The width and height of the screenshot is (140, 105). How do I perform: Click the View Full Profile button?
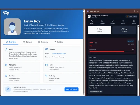[71, 89]
